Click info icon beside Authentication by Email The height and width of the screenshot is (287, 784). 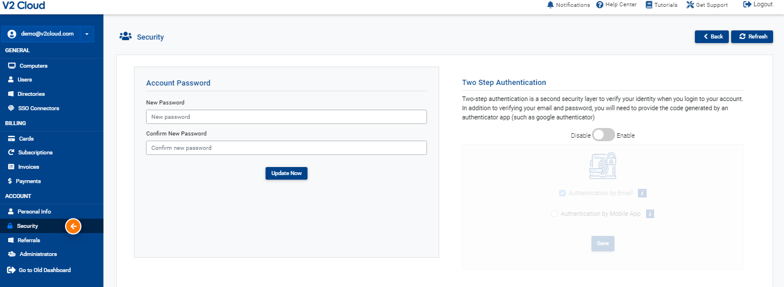pos(643,193)
